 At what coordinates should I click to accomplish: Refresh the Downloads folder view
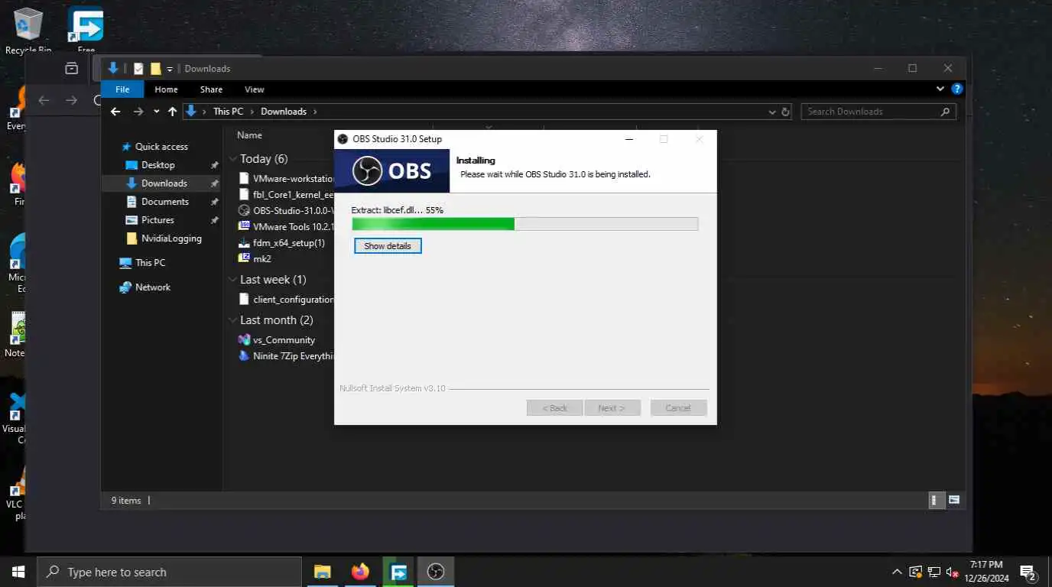[x=785, y=112]
